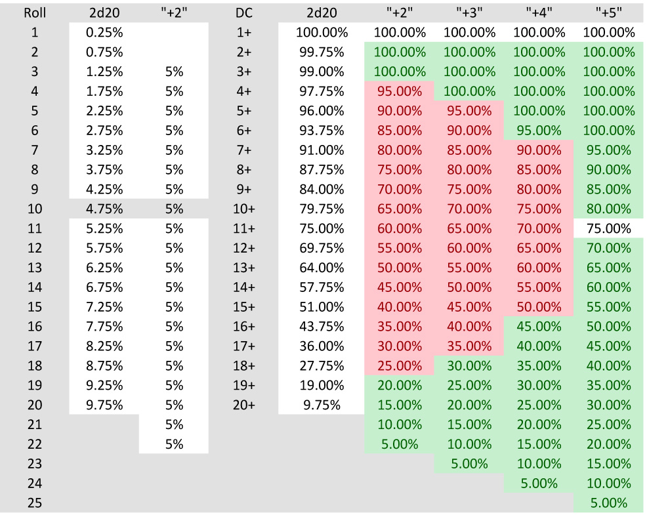Click the Roll column header
The image size is (647, 515).
coord(35,12)
